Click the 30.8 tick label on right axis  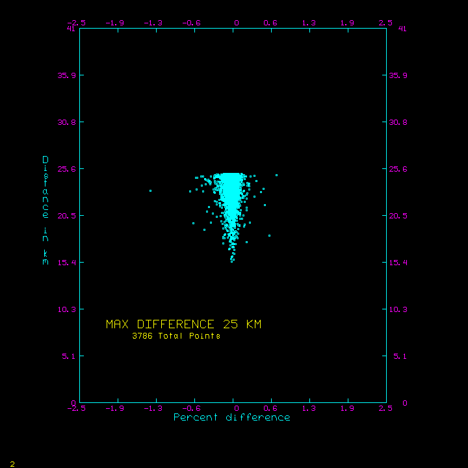pos(398,122)
